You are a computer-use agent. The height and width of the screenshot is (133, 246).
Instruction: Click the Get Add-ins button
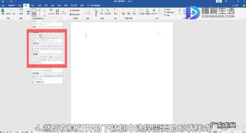(75, 10)
